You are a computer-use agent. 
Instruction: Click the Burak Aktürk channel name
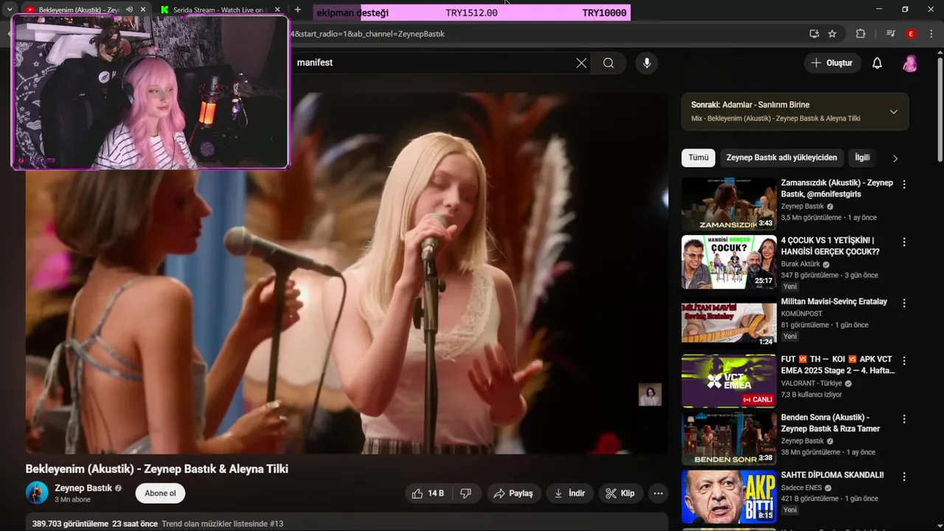[801, 264]
